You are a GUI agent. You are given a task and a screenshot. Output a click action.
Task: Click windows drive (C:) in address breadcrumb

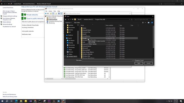tap(88, 19)
